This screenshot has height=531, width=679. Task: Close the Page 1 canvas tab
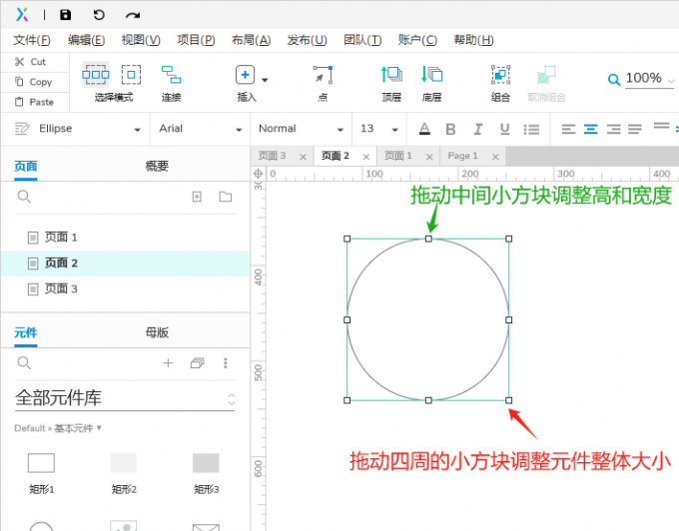[496, 157]
